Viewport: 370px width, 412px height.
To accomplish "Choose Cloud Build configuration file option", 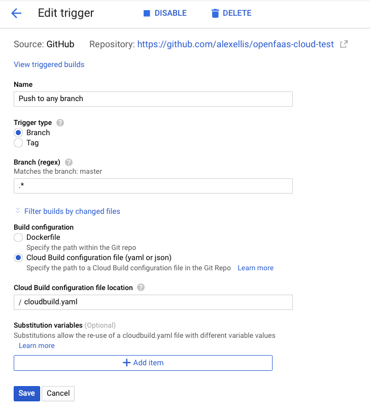I will [18, 258].
